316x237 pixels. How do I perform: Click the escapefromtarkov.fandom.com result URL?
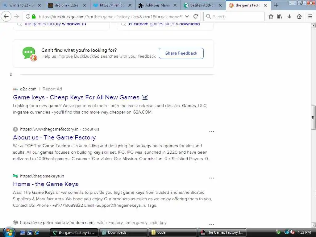[x=93, y=223]
